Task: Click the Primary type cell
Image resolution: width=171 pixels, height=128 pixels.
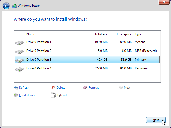Action: point(140,60)
